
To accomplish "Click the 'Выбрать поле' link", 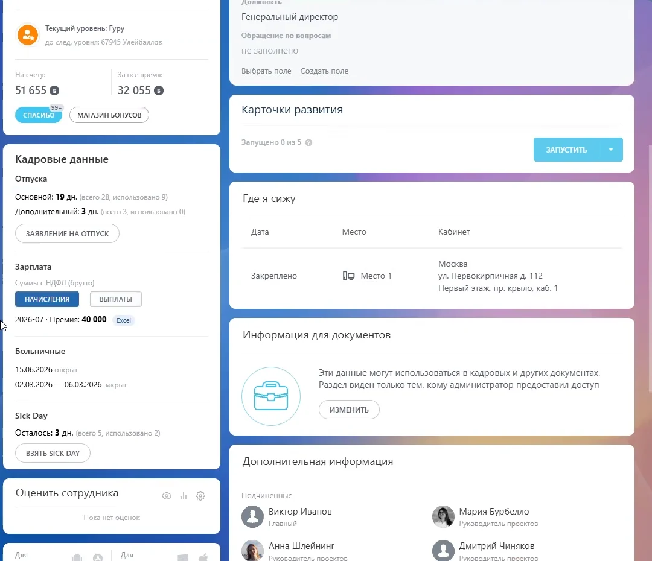I will click(x=267, y=71).
